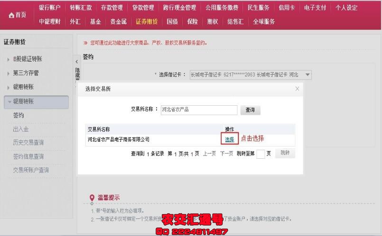Go to the 首页 home icon
This screenshot has height=236, width=382.
coord(11,15)
